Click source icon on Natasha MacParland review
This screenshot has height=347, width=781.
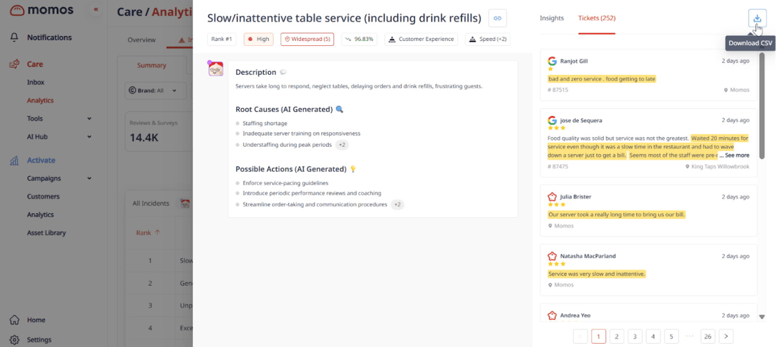pos(552,256)
